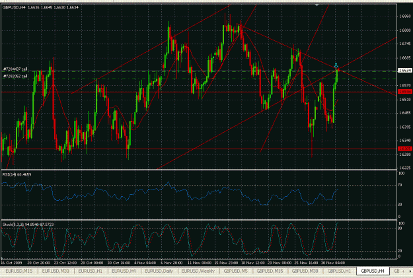The image size is (413, 278).
Task: Click the 6 Nov 20:00 time label
Action: coord(172,263)
